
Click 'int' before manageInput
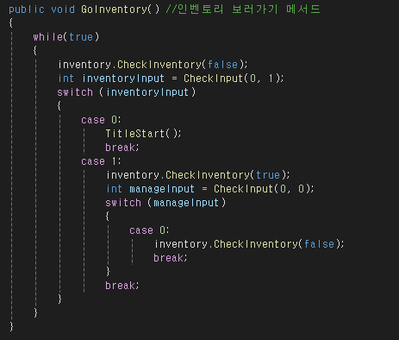click(x=115, y=189)
